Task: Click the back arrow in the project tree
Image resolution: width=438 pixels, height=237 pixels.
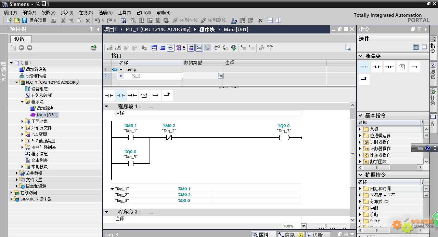Action: click(x=21, y=48)
